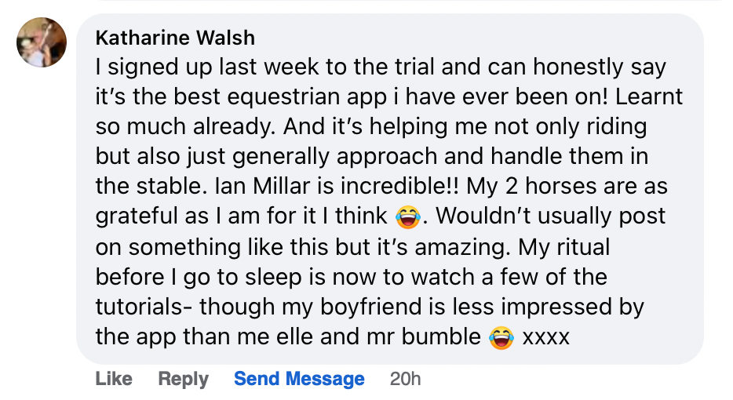Reply to Katharine Walsh's comment
The width and height of the screenshot is (733, 400).
tap(183, 379)
